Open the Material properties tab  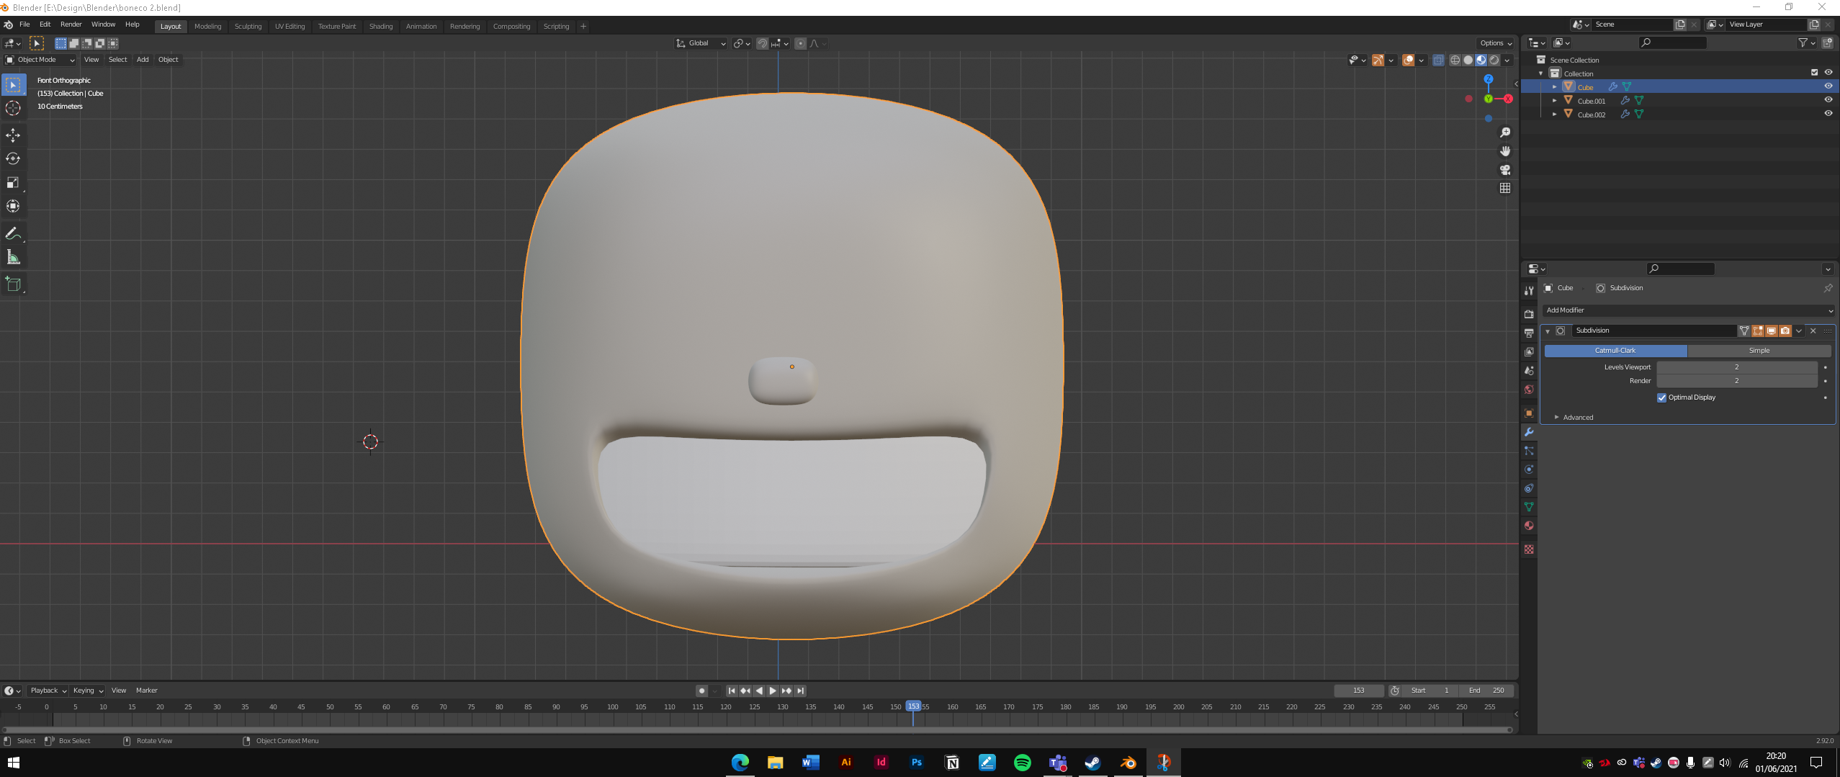tap(1529, 526)
